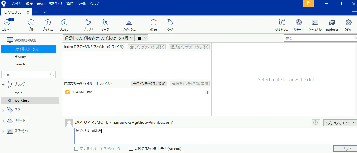
Task: Click the Commit (コミット) button at bottom
Action: coord(345,149)
